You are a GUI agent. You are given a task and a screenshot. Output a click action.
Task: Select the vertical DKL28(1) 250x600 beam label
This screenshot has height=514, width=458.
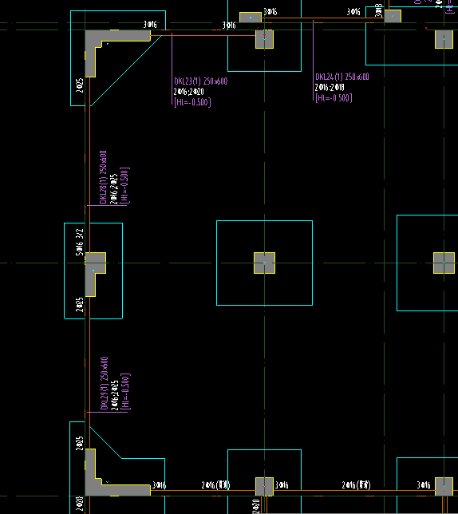[103, 177]
